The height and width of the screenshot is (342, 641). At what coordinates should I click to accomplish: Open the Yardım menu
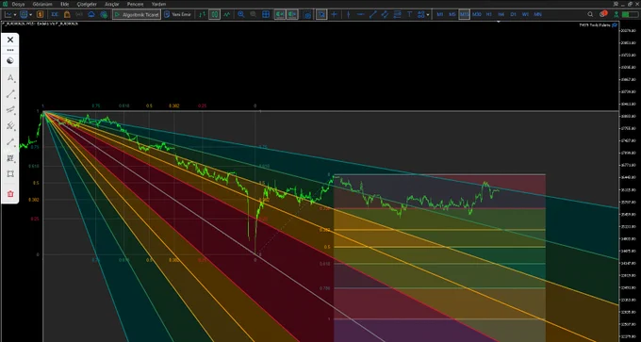(158, 4)
